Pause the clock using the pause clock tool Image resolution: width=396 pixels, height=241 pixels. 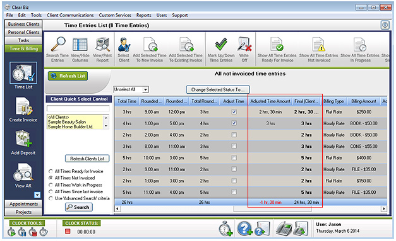pos(22,232)
